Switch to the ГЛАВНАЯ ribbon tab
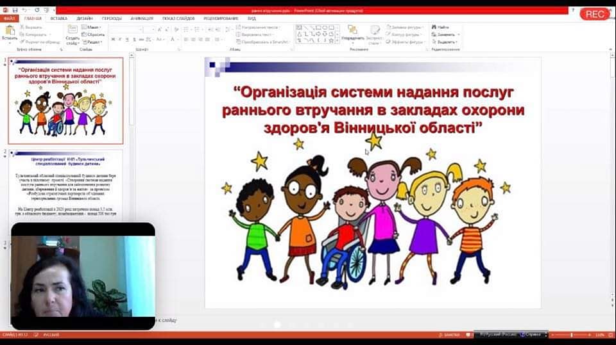 pos(33,19)
